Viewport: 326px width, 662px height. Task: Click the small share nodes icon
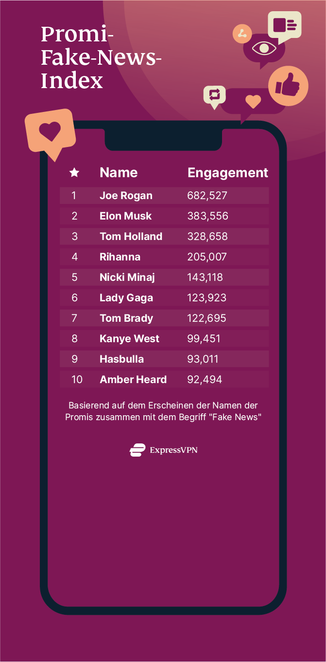pyautogui.click(x=242, y=34)
